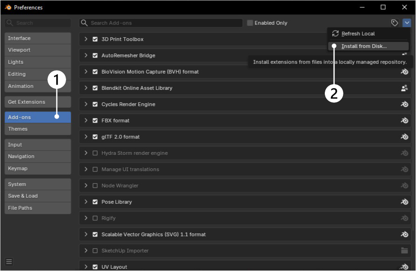The width and height of the screenshot is (416, 271).
Task: Select Refresh Local menu entry
Action: coord(368,33)
